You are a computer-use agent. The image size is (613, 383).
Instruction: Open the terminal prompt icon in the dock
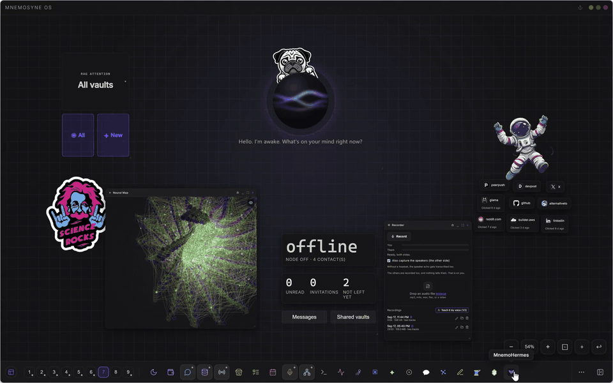[x=324, y=372]
